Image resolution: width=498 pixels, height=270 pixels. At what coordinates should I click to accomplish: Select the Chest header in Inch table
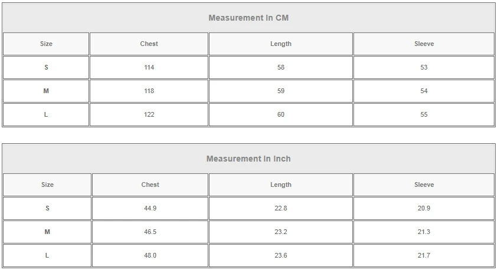tap(150, 185)
